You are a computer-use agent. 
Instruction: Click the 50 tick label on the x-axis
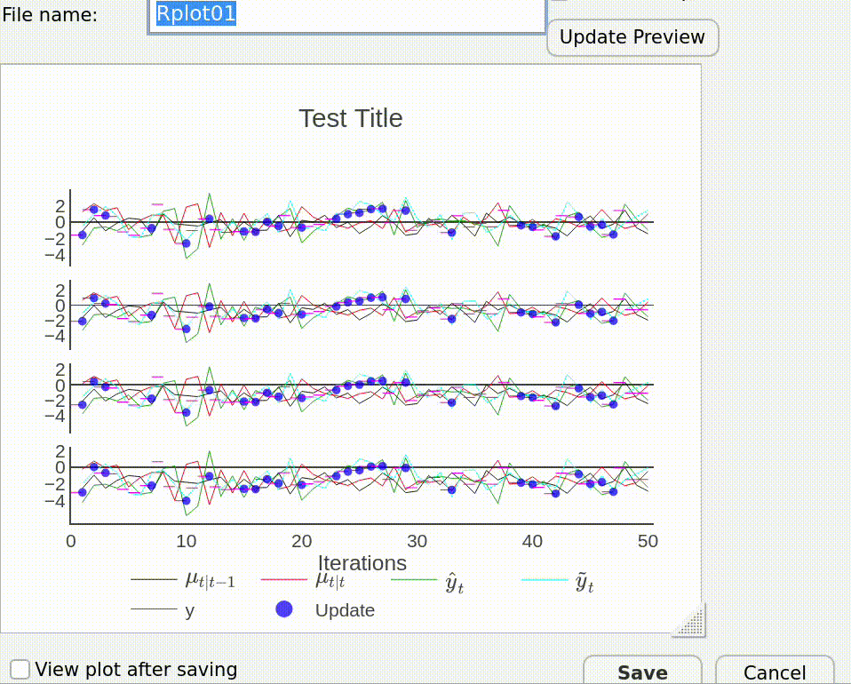(648, 541)
